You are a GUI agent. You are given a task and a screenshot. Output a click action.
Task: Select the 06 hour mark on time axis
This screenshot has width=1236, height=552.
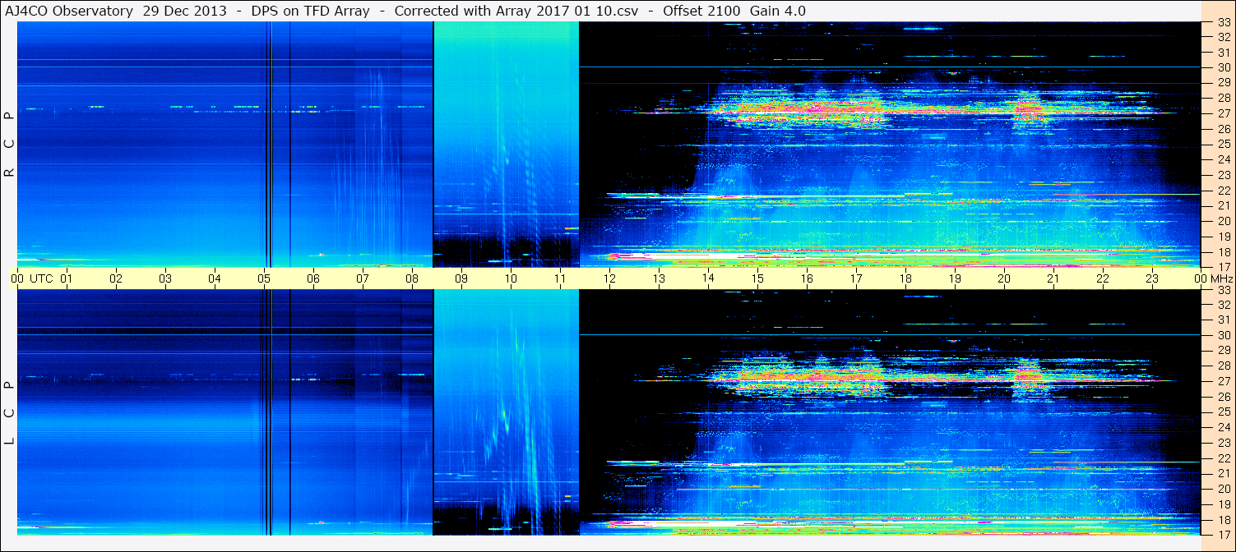pyautogui.click(x=313, y=278)
